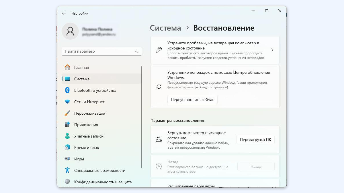Click the search magnifier icon

coord(136,51)
